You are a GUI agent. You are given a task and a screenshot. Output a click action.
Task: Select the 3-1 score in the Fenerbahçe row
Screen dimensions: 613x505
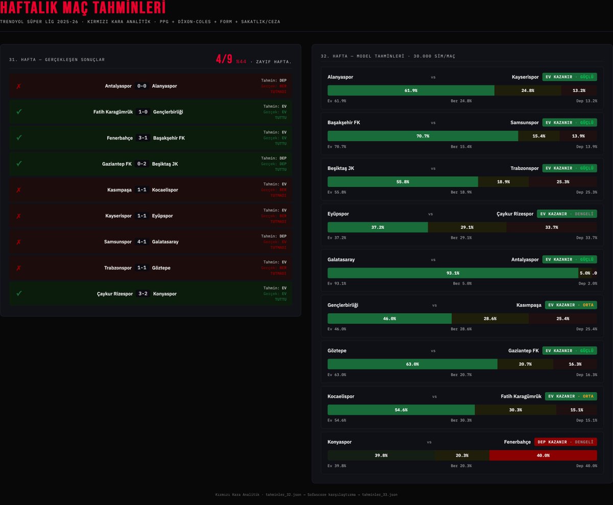(143, 138)
